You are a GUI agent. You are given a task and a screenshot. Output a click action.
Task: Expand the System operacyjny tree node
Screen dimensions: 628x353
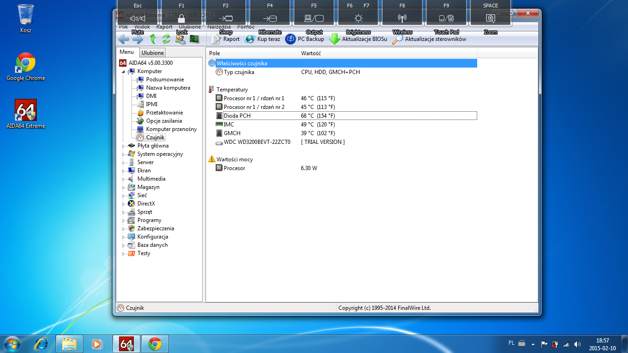click(x=123, y=154)
